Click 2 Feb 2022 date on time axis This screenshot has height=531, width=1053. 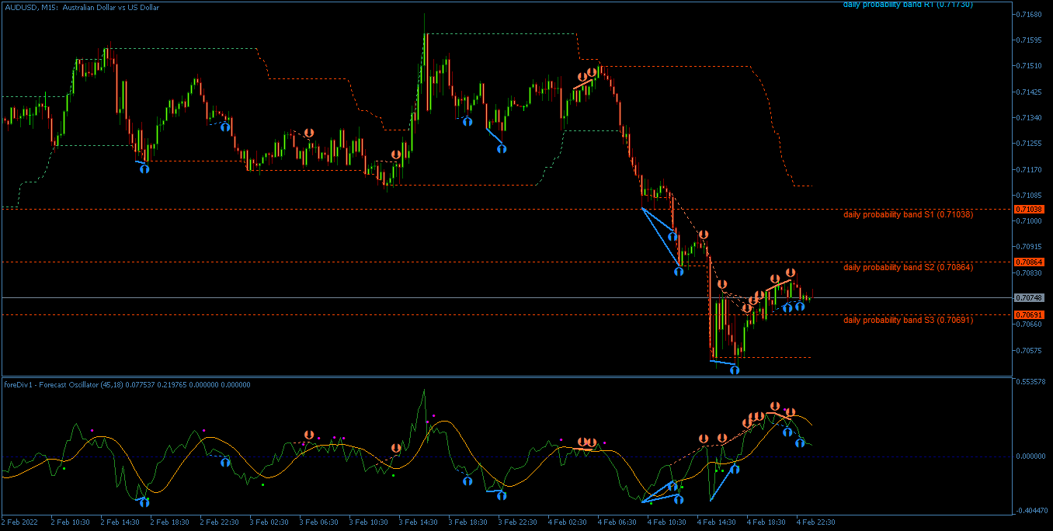20,522
